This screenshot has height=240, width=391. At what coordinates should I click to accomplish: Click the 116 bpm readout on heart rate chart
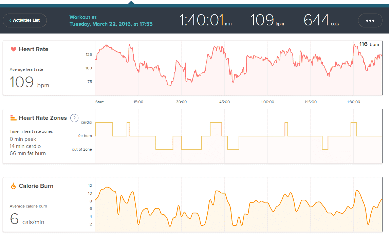tap(369, 44)
